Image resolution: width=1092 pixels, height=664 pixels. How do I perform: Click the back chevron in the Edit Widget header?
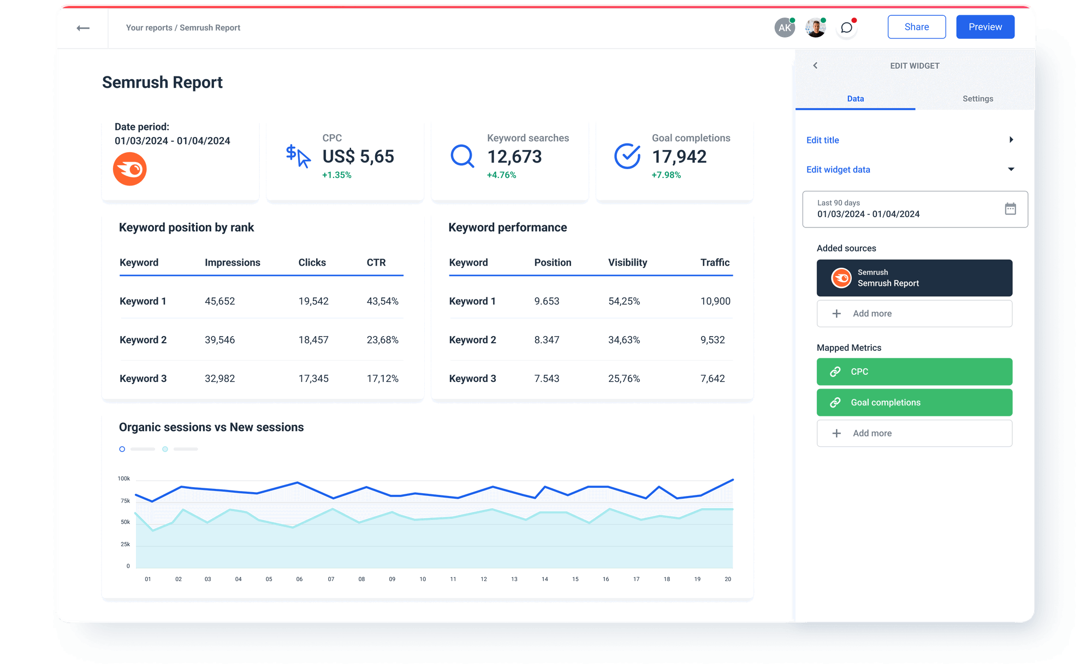click(815, 65)
